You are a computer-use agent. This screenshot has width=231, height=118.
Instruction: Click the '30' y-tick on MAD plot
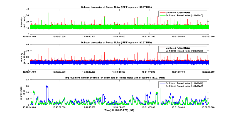(28, 15)
